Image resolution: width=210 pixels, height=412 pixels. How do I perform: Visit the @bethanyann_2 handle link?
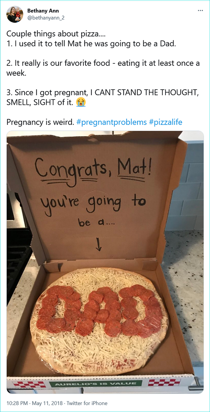pyautogui.click(x=46, y=18)
